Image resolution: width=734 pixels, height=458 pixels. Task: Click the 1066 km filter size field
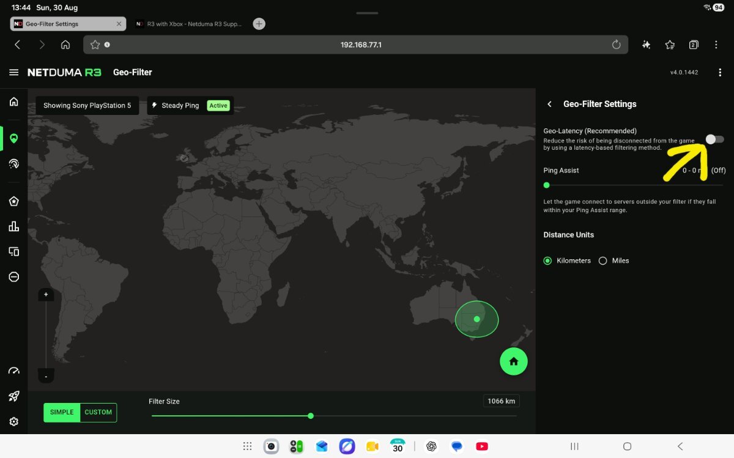[501, 401]
